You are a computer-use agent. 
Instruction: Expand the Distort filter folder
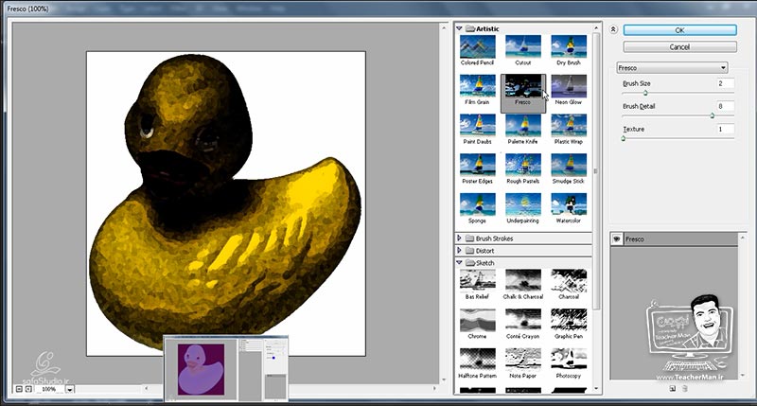coord(459,251)
